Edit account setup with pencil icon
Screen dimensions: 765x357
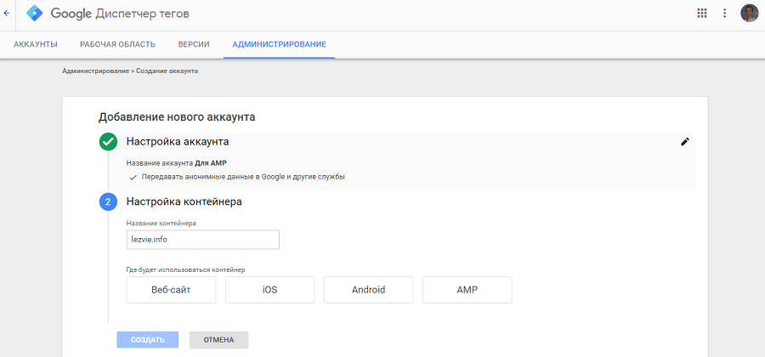(x=685, y=142)
